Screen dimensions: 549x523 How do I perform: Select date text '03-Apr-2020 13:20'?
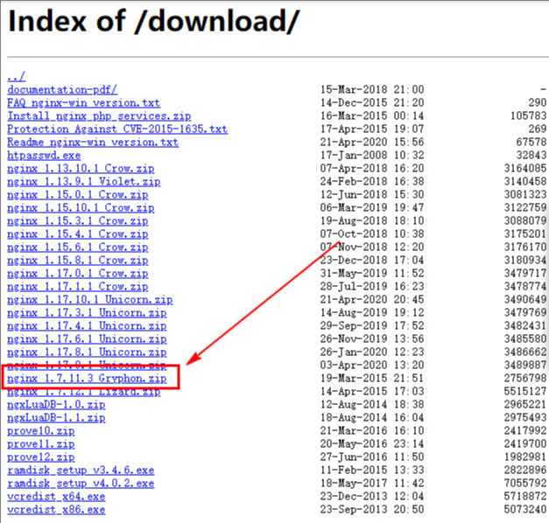372,366
